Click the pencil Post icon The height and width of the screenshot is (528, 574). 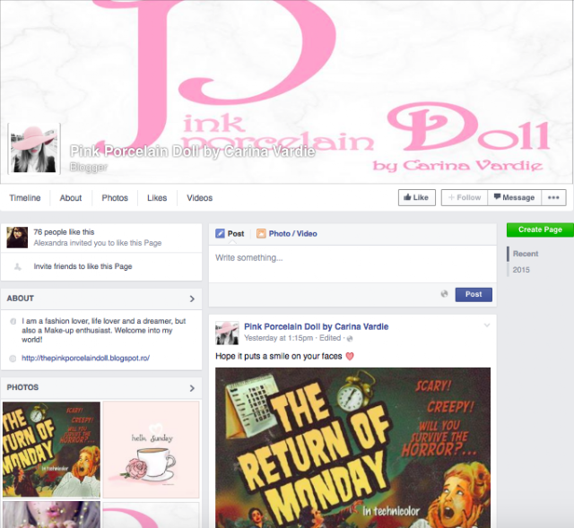(x=220, y=233)
